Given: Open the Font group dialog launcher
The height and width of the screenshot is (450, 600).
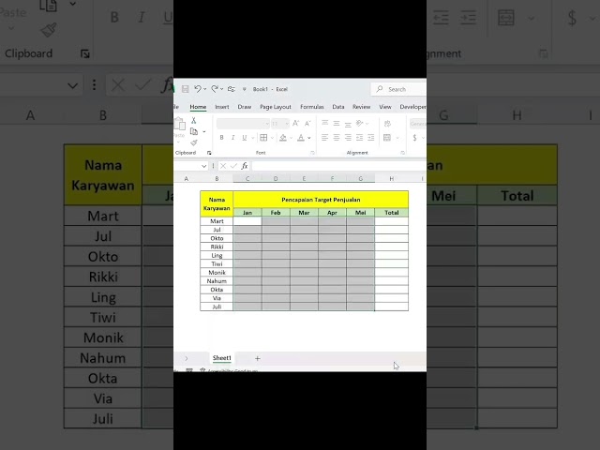Looking at the screenshot, I should [312, 153].
